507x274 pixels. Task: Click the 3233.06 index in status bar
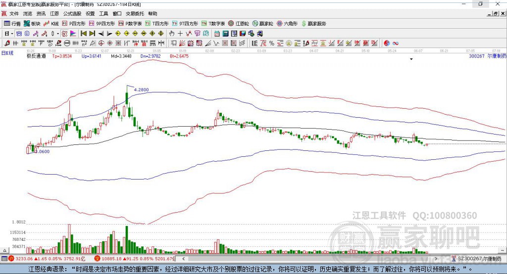point(24,259)
